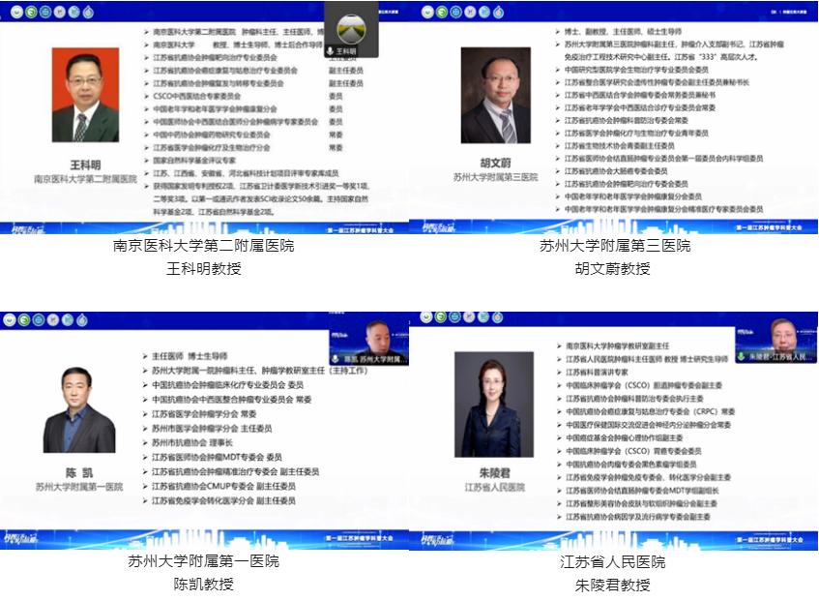Click the portrait photo of 陈凯

click(x=79, y=409)
